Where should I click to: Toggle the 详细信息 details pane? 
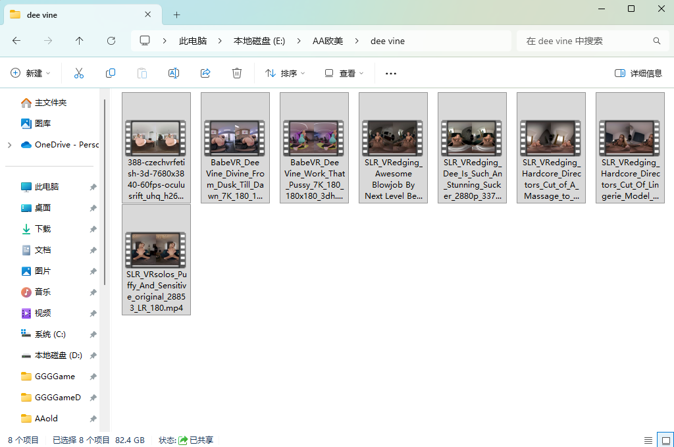coord(638,73)
